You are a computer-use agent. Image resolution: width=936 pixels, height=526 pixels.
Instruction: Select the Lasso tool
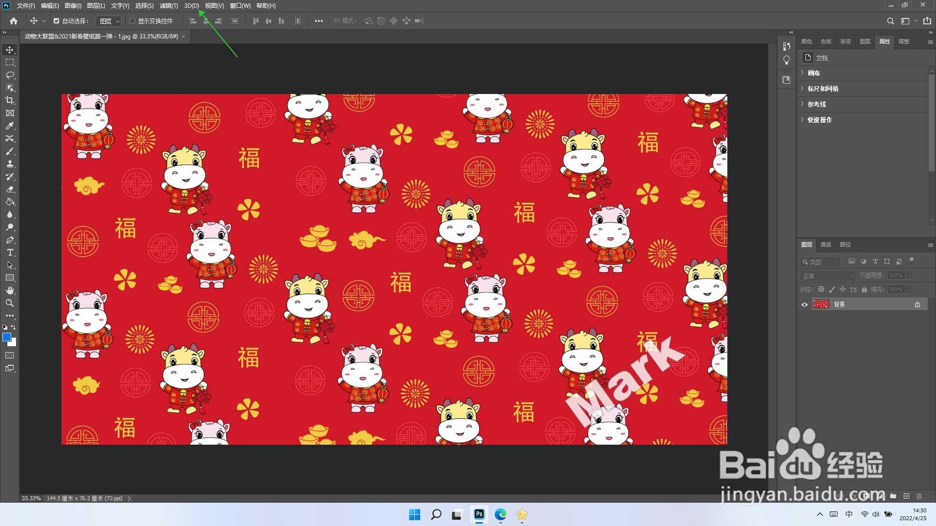pos(10,75)
